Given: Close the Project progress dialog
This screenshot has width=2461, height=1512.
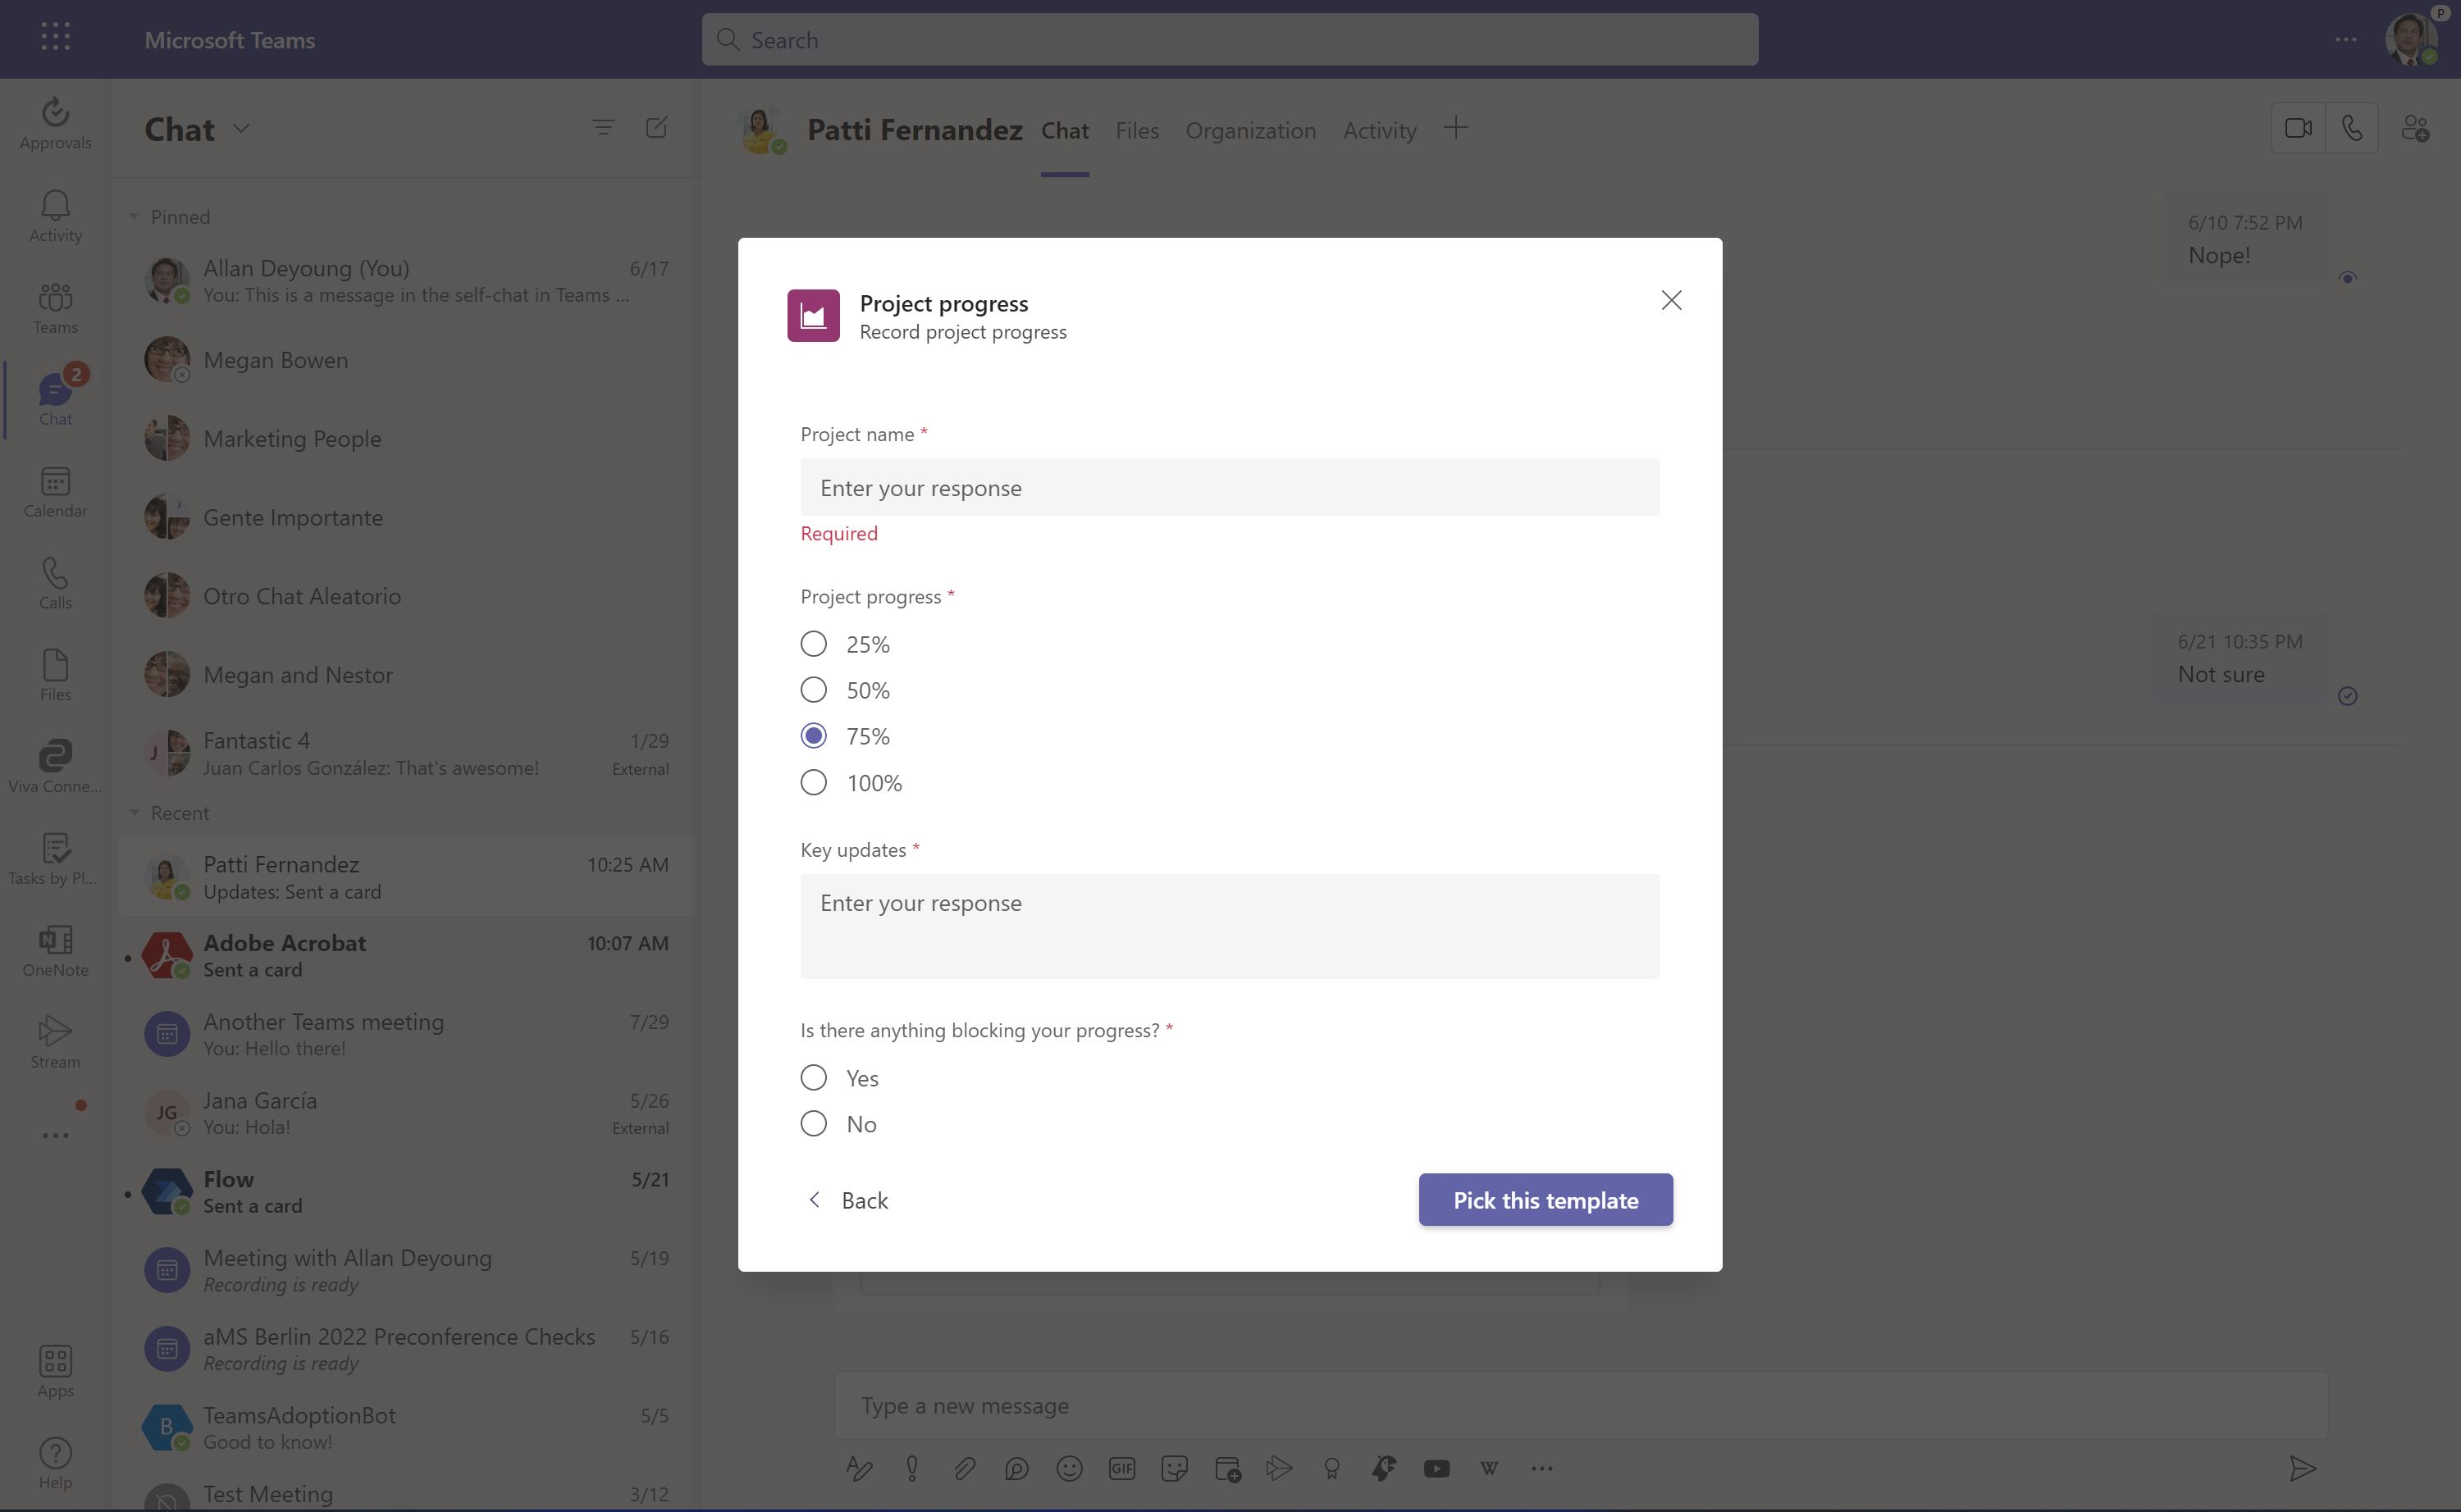Looking at the screenshot, I should coord(1671,300).
